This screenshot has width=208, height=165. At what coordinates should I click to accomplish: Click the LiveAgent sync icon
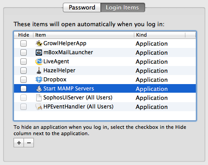[x=39, y=61]
